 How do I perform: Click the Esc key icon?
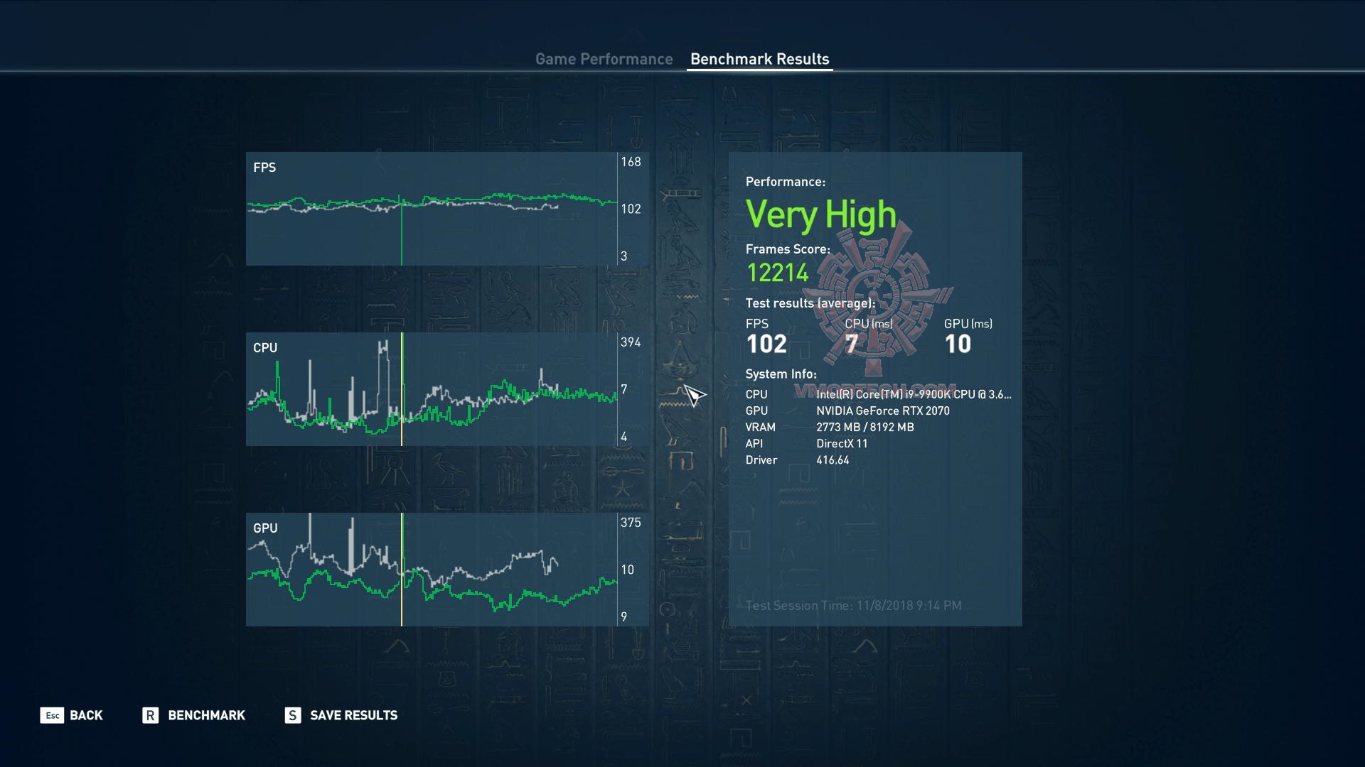52,715
